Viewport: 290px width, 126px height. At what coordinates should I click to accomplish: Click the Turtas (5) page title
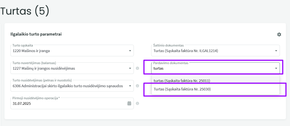tap(25, 11)
